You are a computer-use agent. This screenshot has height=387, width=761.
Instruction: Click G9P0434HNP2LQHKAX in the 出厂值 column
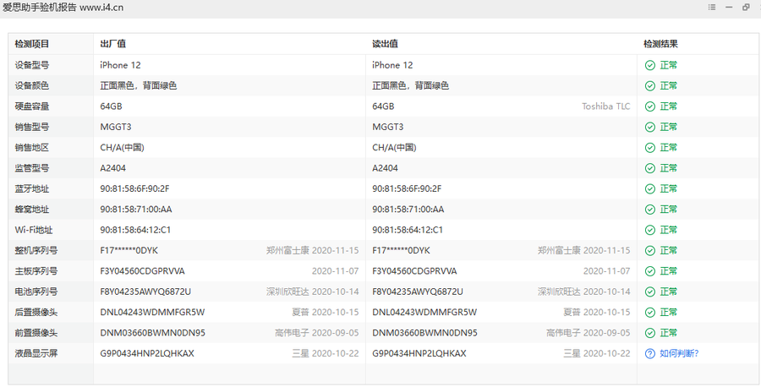tap(147, 353)
